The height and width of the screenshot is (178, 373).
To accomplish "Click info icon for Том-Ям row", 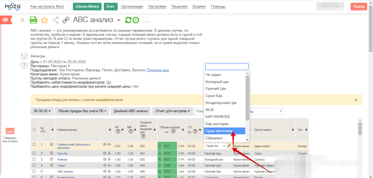I will click(105, 153).
